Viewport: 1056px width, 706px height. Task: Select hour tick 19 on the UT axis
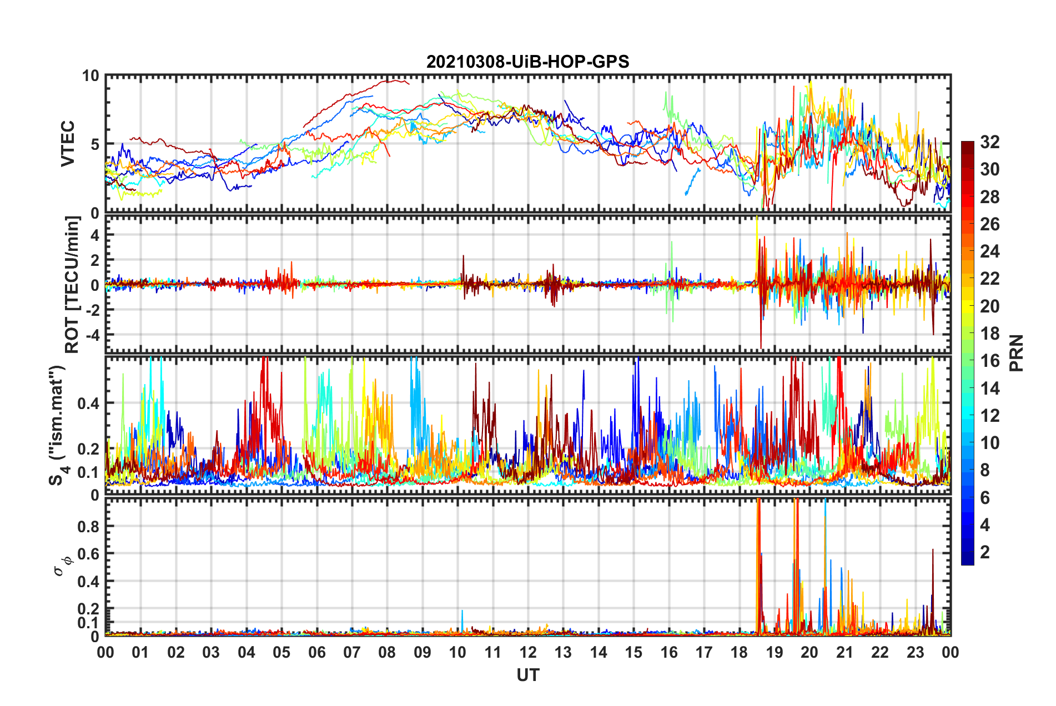[775, 652]
